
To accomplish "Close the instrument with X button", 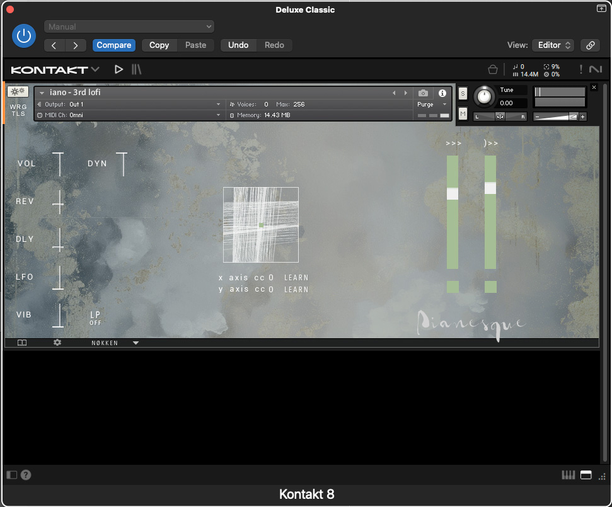I will (x=594, y=88).
